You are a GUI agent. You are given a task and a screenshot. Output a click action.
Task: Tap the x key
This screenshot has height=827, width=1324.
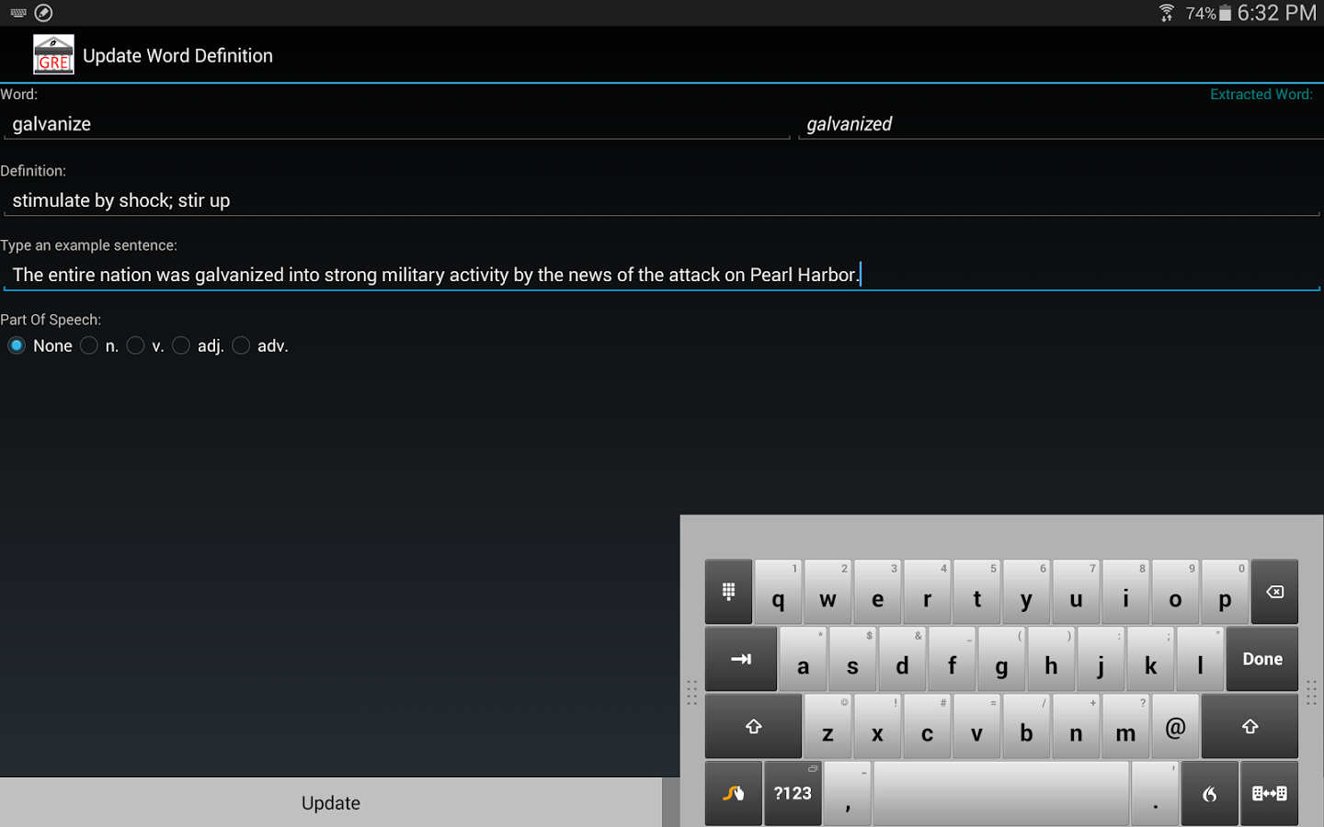pyautogui.click(x=877, y=726)
